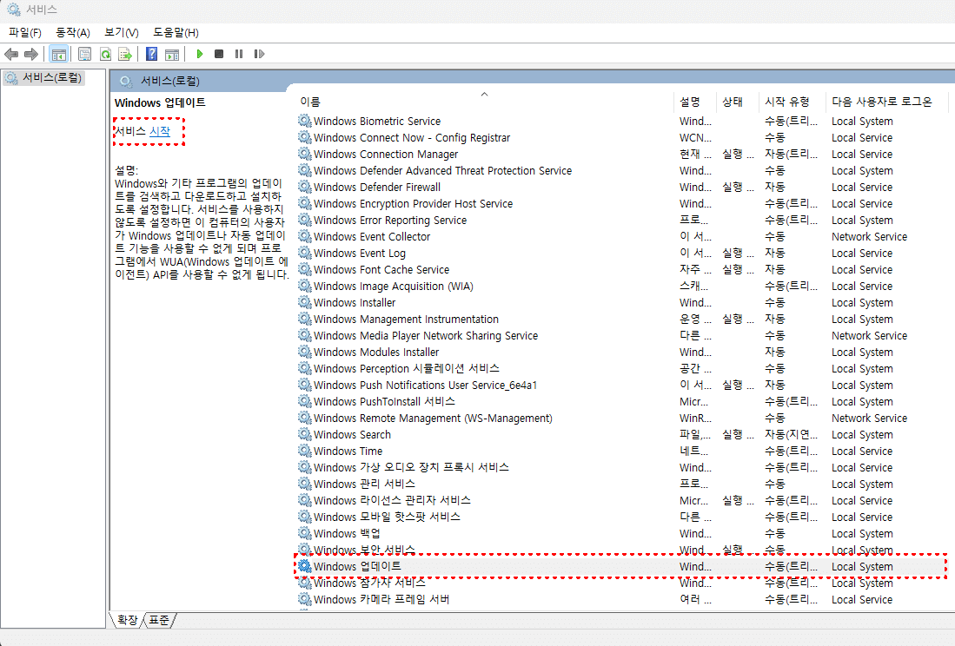Screen dimensions: 955x646
Task: Select Windows 카메라 프레임 서버 row
Action: point(621,599)
